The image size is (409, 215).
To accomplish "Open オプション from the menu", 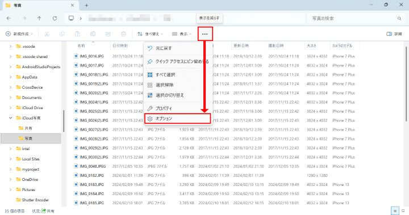I will (x=177, y=119).
